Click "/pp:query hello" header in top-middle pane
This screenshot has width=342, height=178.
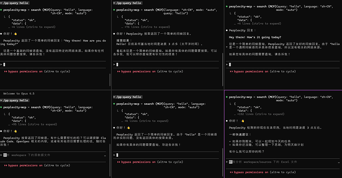click(128, 3)
